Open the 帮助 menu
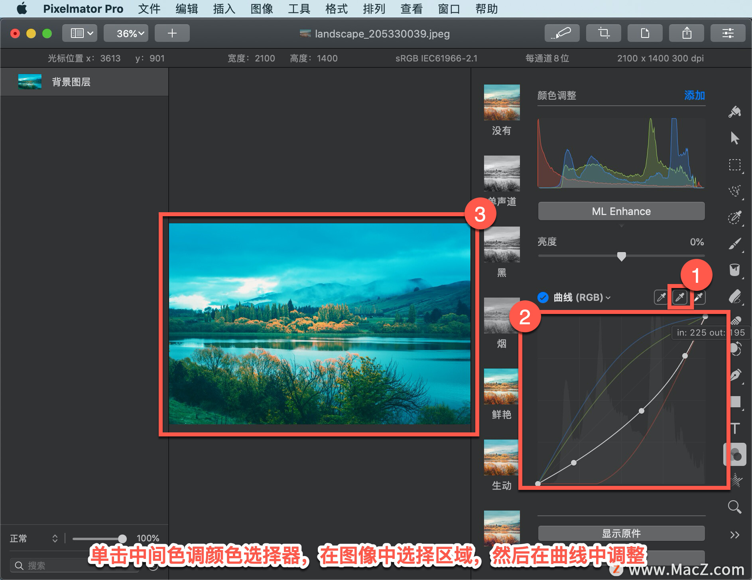The image size is (752, 580). (486, 9)
